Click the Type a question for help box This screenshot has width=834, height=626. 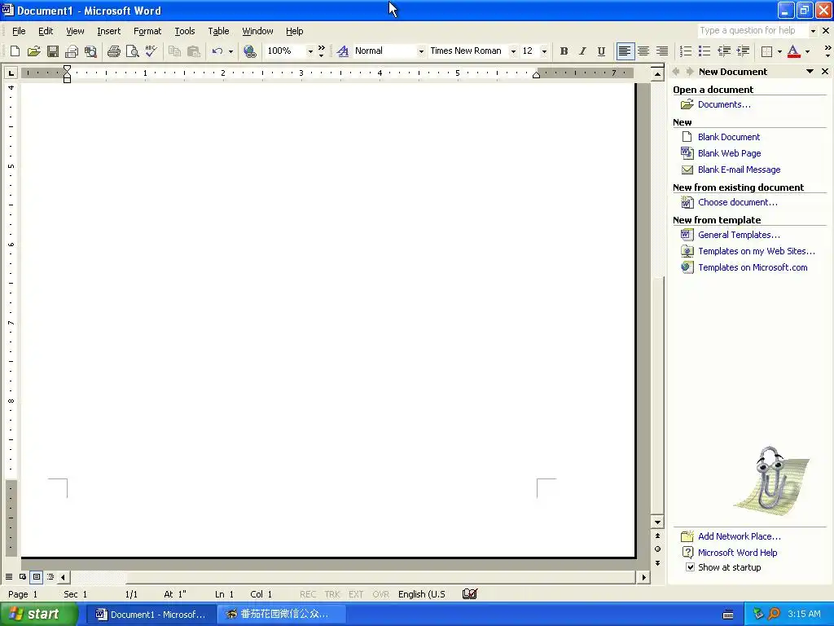click(753, 30)
